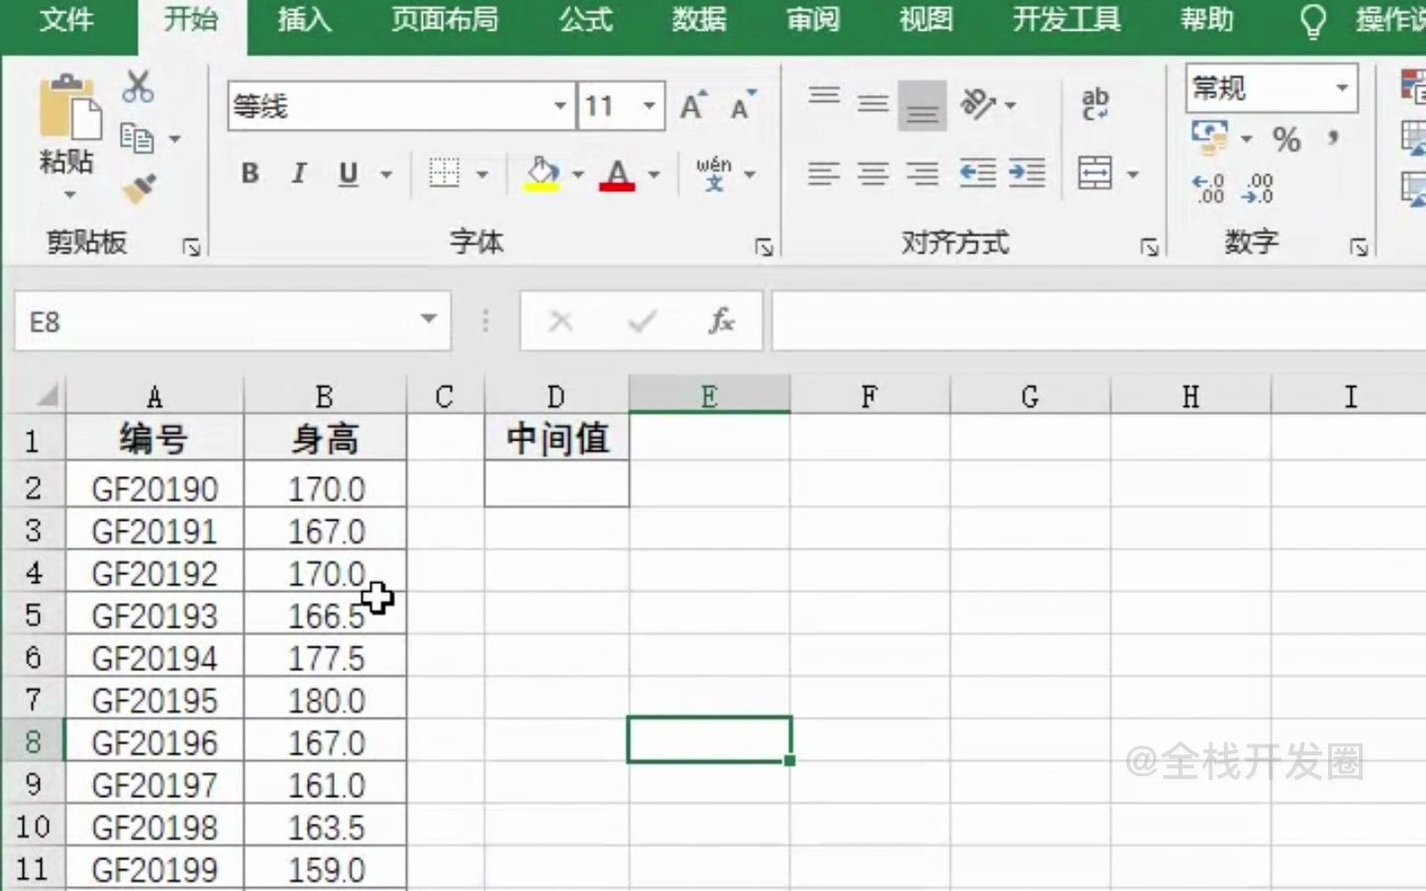This screenshot has width=1426, height=891.
Task: Open fill color dropdown arrow
Action: (577, 175)
